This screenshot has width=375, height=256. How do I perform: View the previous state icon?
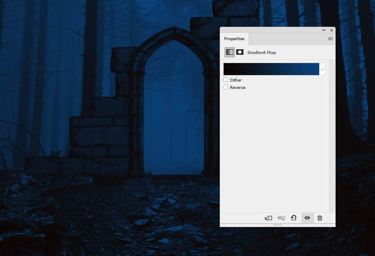(x=281, y=218)
